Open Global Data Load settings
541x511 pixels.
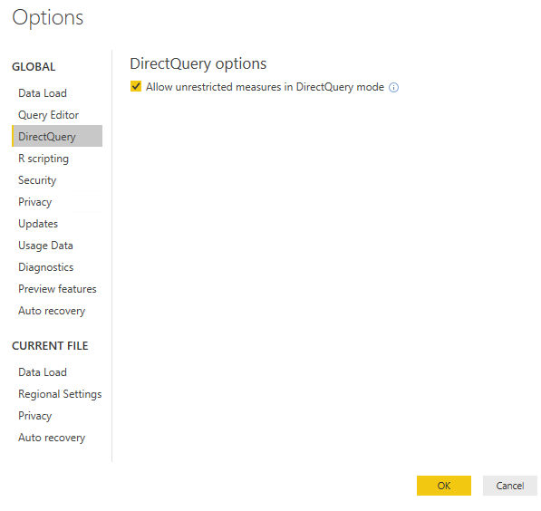click(x=43, y=93)
